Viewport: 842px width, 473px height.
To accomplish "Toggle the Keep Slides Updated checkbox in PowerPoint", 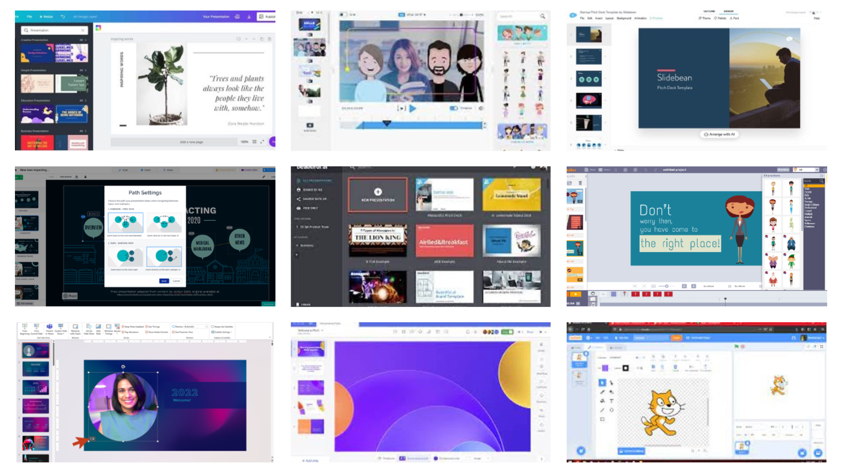I will 123,327.
